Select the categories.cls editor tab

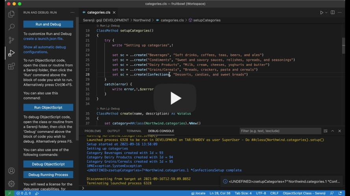99,13
